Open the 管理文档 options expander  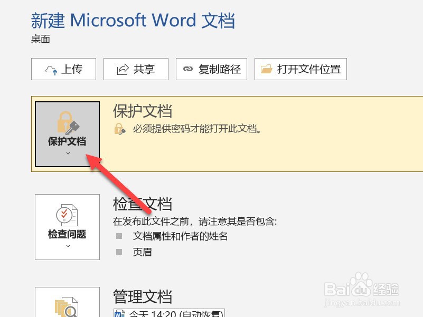click(x=67, y=315)
